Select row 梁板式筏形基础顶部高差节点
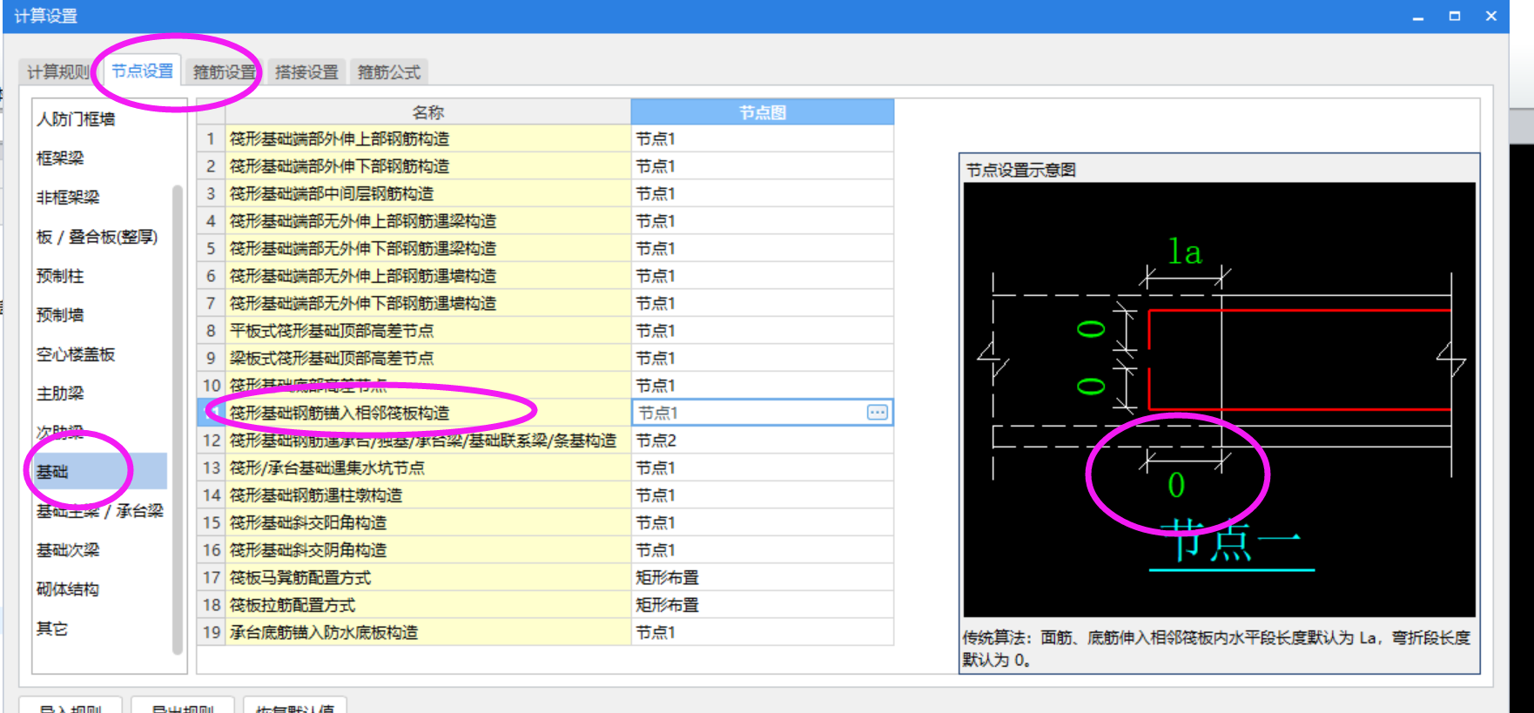The height and width of the screenshot is (713, 1534). (427, 358)
